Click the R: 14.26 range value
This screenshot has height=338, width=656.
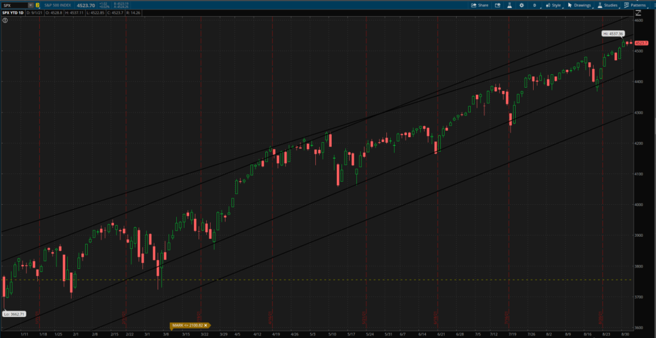134,13
